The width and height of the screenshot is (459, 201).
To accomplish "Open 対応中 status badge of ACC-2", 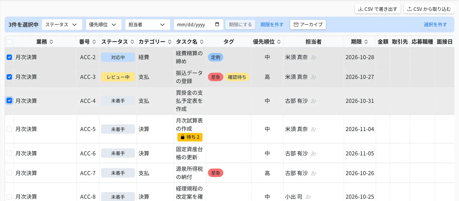I will [x=118, y=57].
